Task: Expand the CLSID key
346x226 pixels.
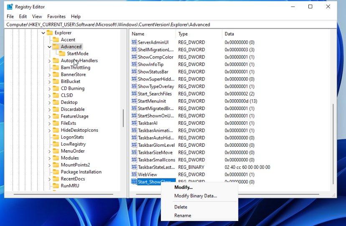Action: [x=49, y=95]
